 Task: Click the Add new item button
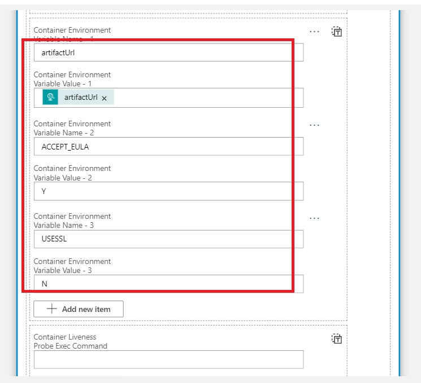pyautogui.click(x=79, y=309)
